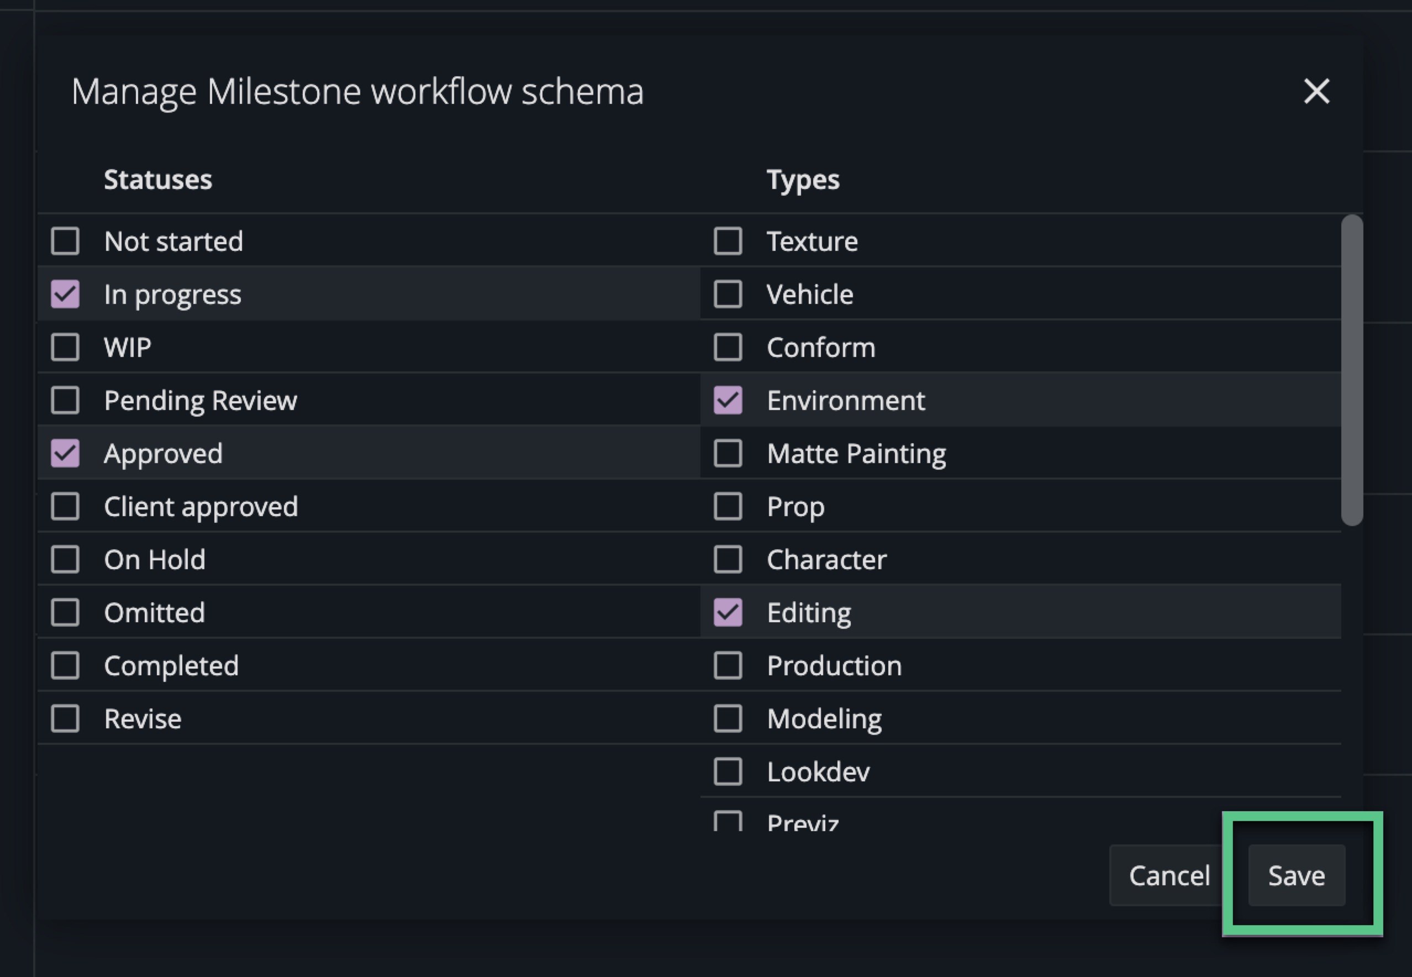Screen dimensions: 1412x977
Task: Check the Vehicle type box
Action: pyautogui.click(x=728, y=295)
